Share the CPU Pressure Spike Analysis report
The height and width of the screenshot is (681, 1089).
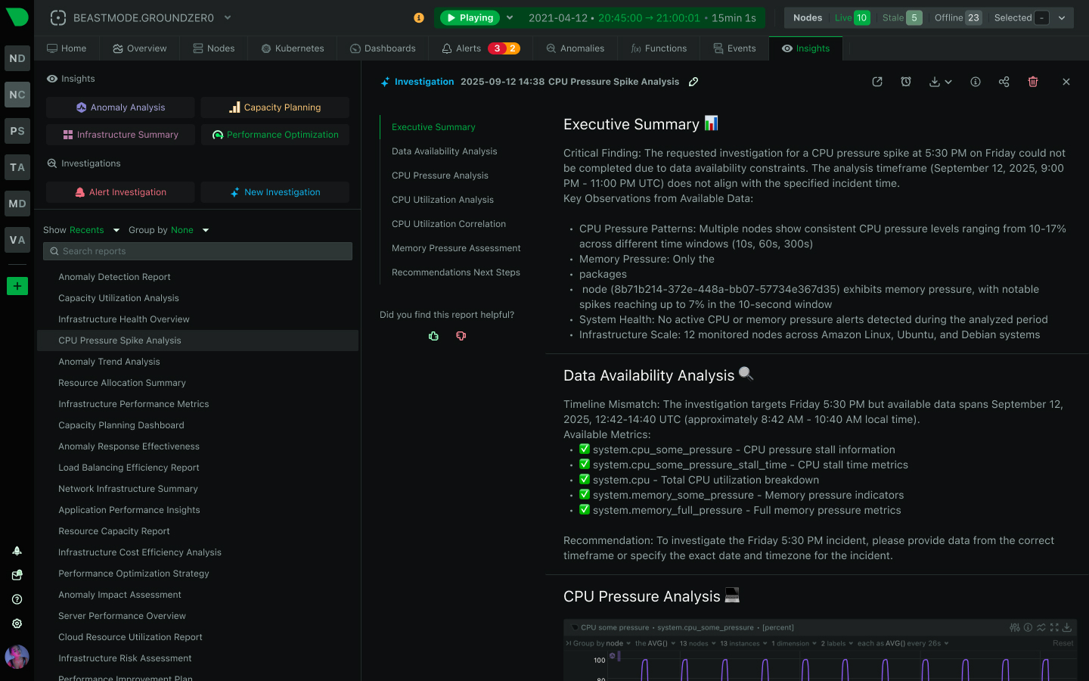(1004, 82)
